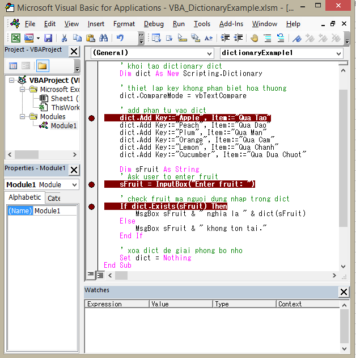
Task: Click View Object icon in Project panel
Action: tap(26, 66)
